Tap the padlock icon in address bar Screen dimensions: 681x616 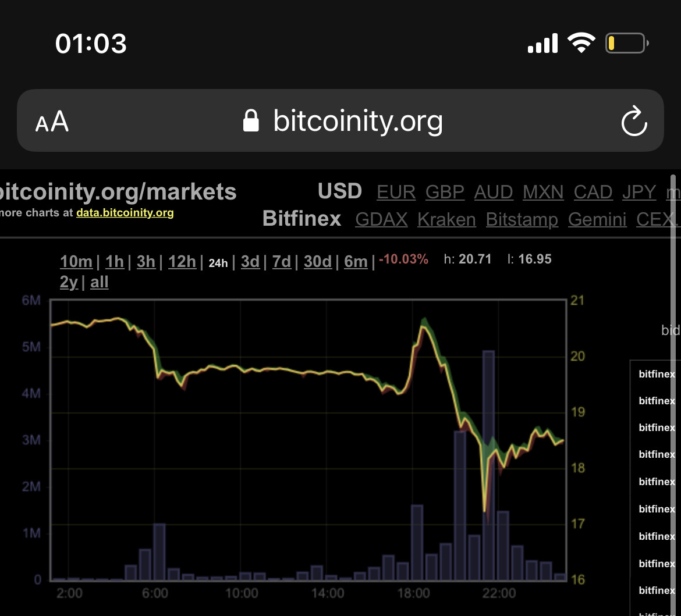tap(251, 121)
